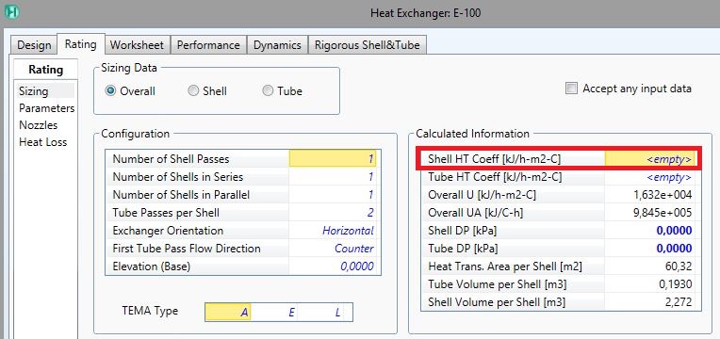
Task: Open the Rating tab
Action: tap(81, 44)
